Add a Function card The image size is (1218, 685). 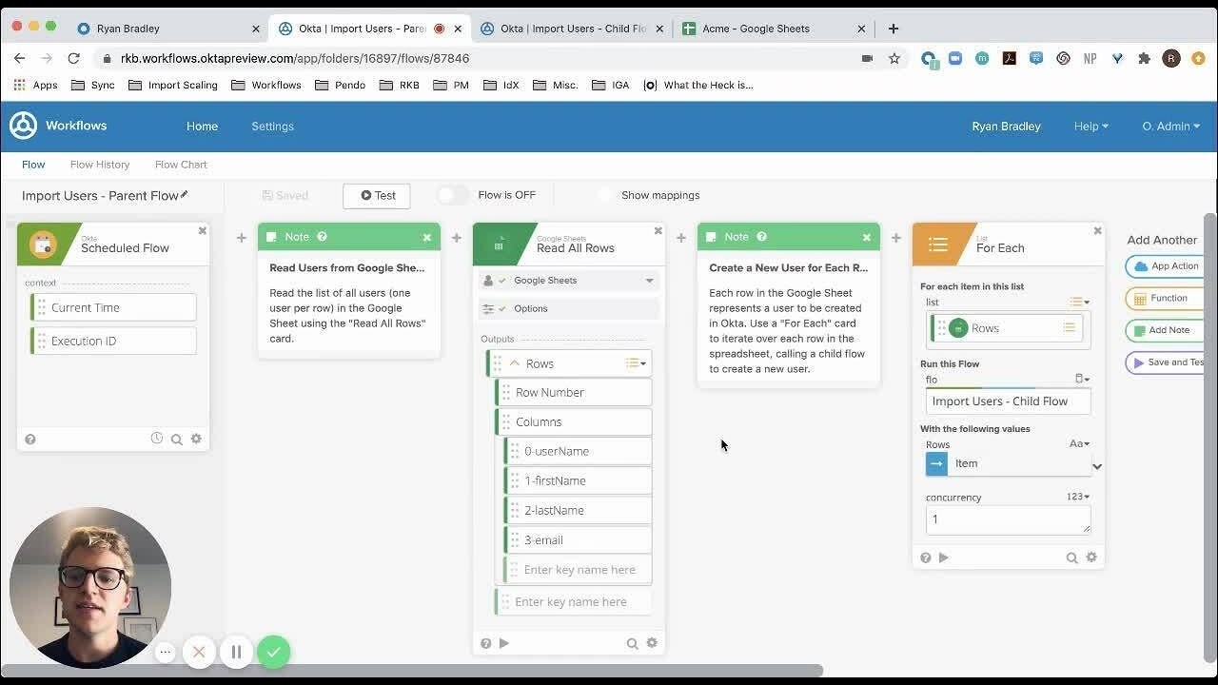tap(1166, 299)
